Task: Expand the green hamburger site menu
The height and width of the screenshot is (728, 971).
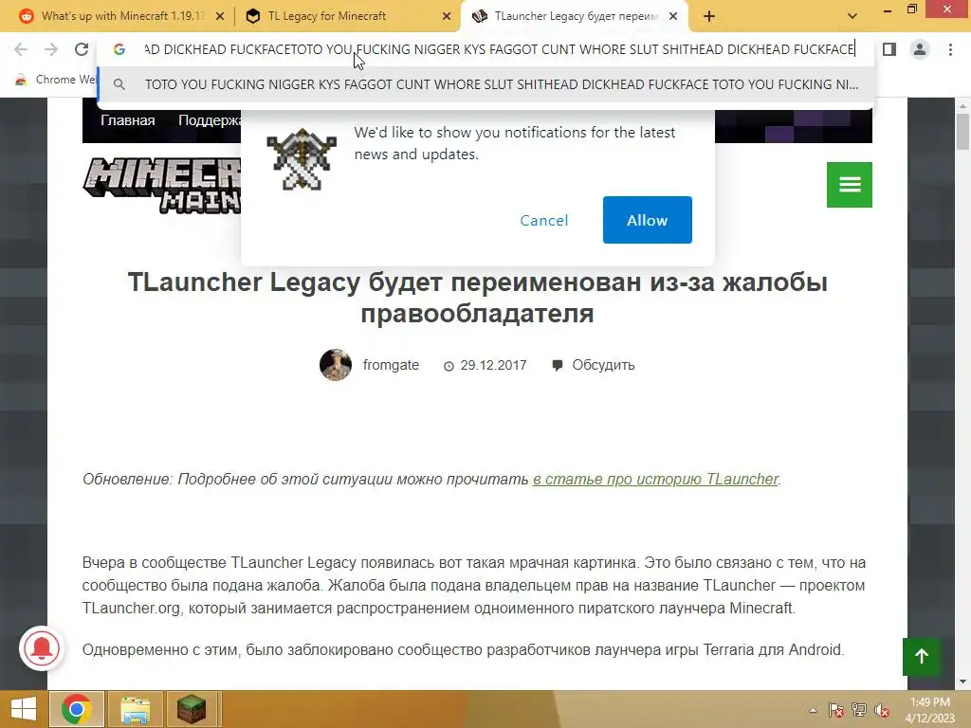Action: [x=849, y=185]
